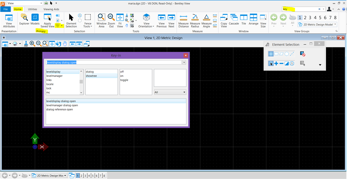The image size is (347, 179).
Task: Toggle view 2 in ribbon View Groups
Action: pos(305,18)
